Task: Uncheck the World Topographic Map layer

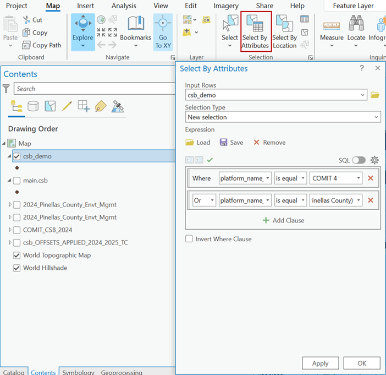Action: [x=16, y=256]
